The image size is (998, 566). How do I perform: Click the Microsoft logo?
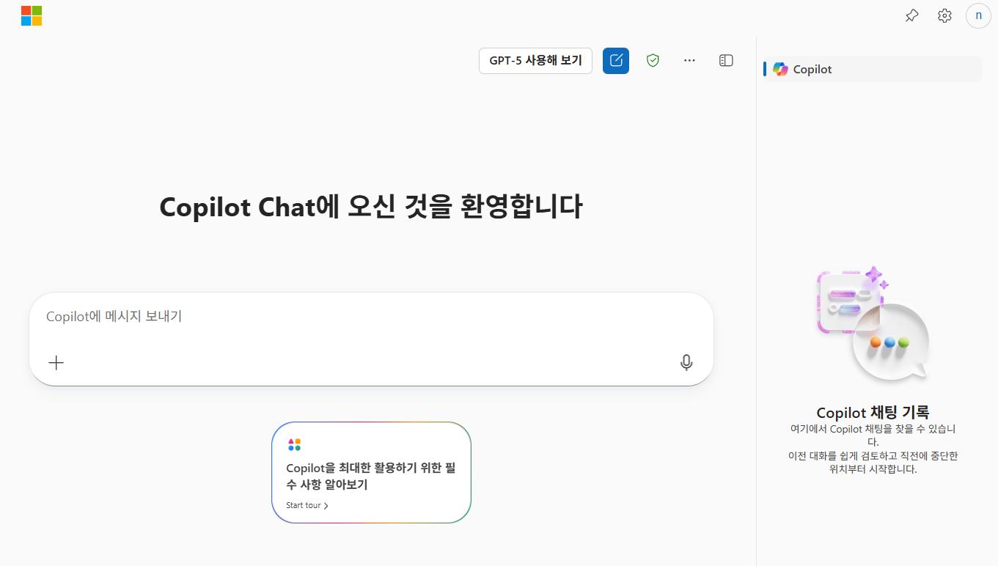[x=32, y=15]
